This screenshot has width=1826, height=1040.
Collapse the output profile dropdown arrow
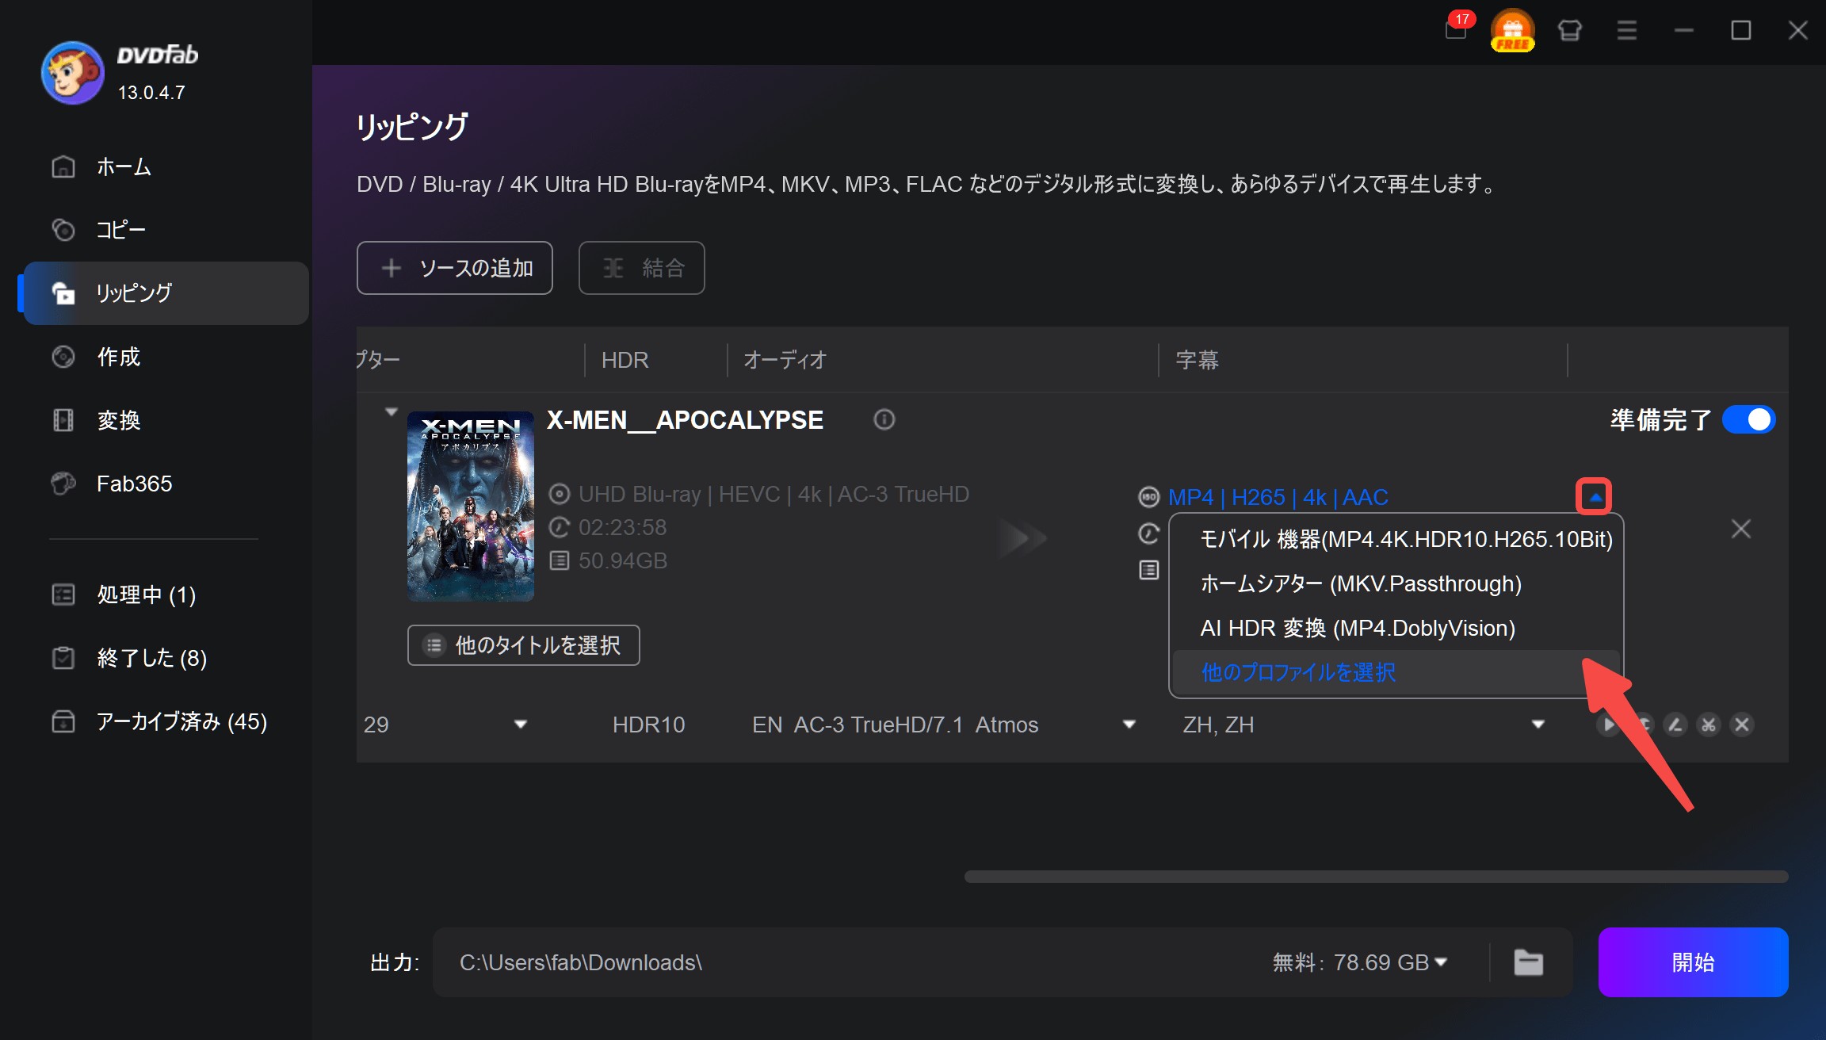point(1595,497)
